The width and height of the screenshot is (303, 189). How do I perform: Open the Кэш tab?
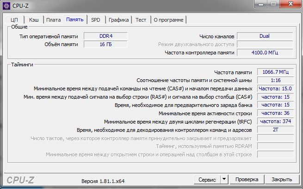coord(34,20)
